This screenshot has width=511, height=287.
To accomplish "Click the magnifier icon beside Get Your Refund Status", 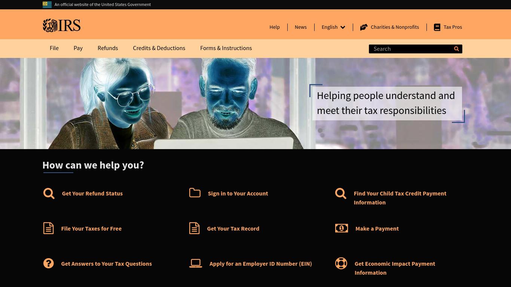I will click(49, 193).
